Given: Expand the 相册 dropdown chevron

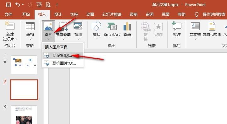Looking at the screenshot, I should coord(79,39).
